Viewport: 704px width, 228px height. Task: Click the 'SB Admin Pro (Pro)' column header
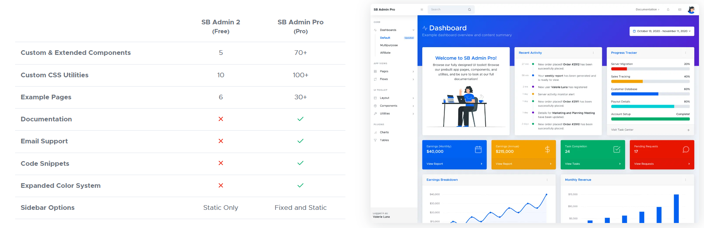click(x=301, y=26)
